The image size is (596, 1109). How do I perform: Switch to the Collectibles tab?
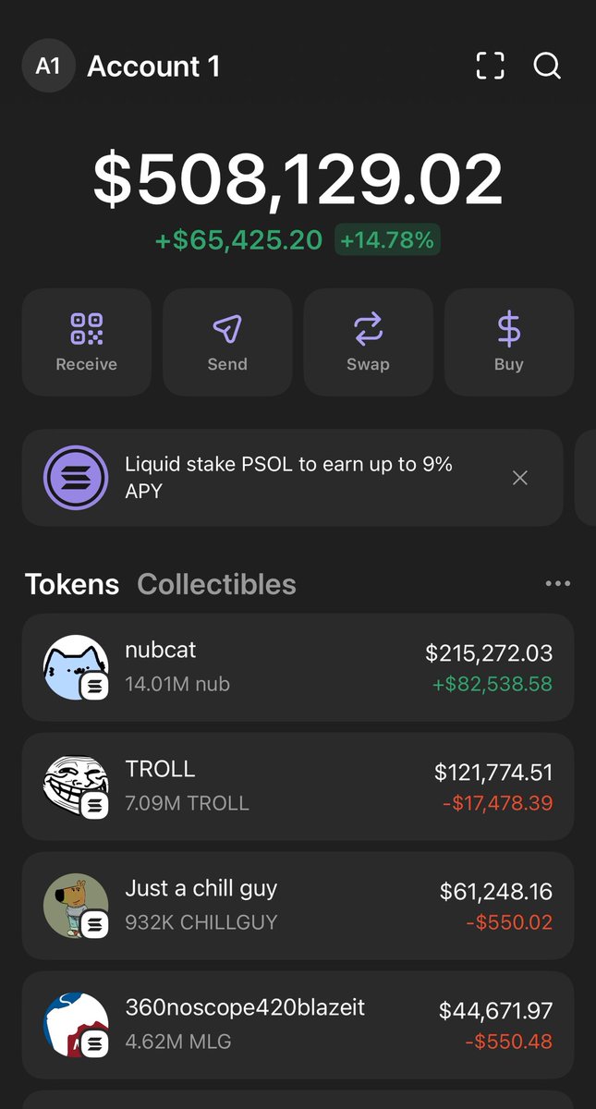[x=216, y=584]
